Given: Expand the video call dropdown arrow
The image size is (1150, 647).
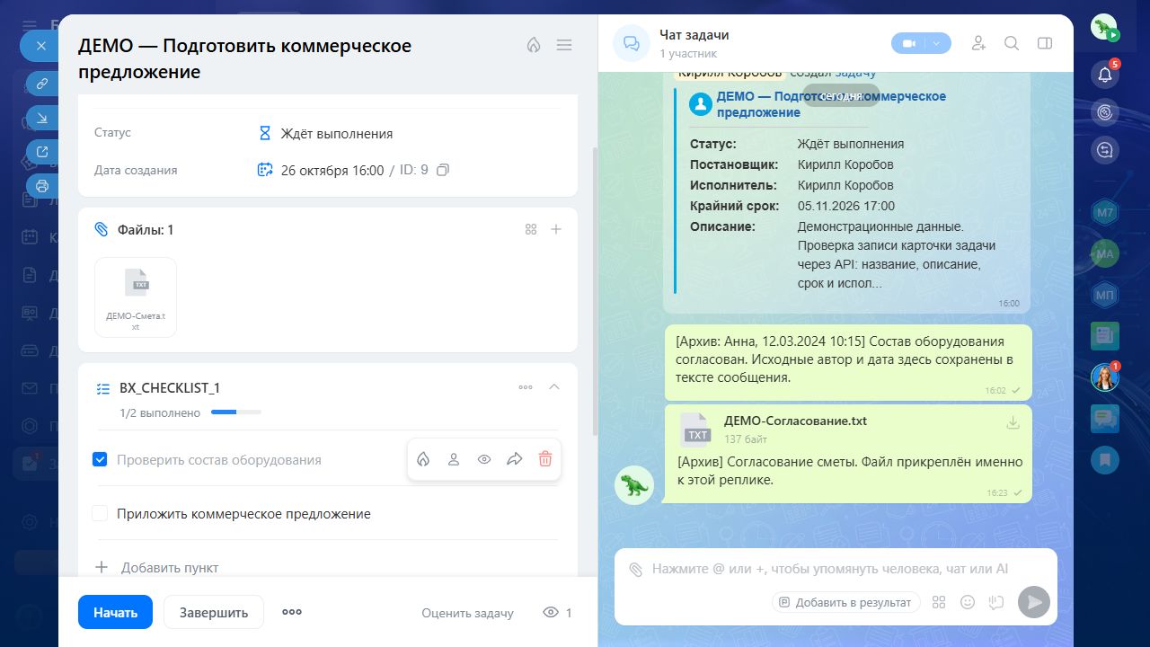Looking at the screenshot, I should [x=937, y=43].
